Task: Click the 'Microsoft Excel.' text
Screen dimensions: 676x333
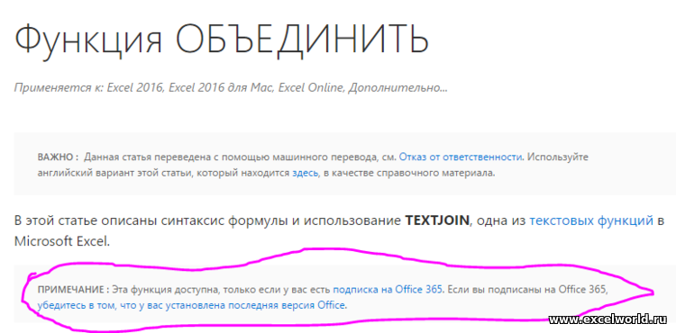Action: (x=62, y=241)
